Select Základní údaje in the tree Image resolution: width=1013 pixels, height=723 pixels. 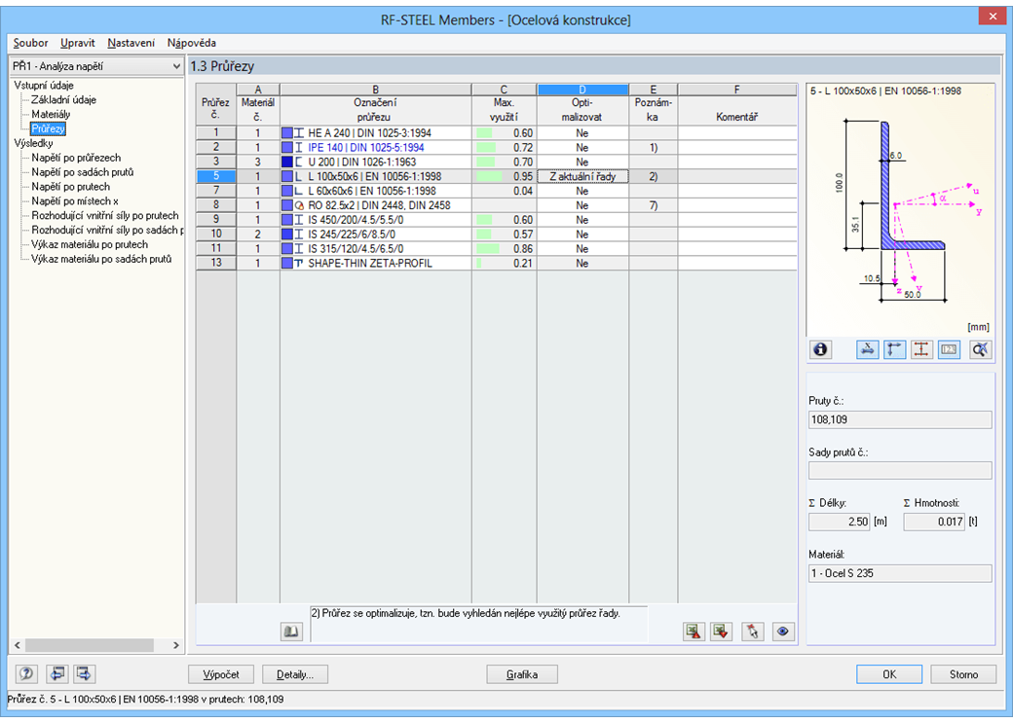63,100
